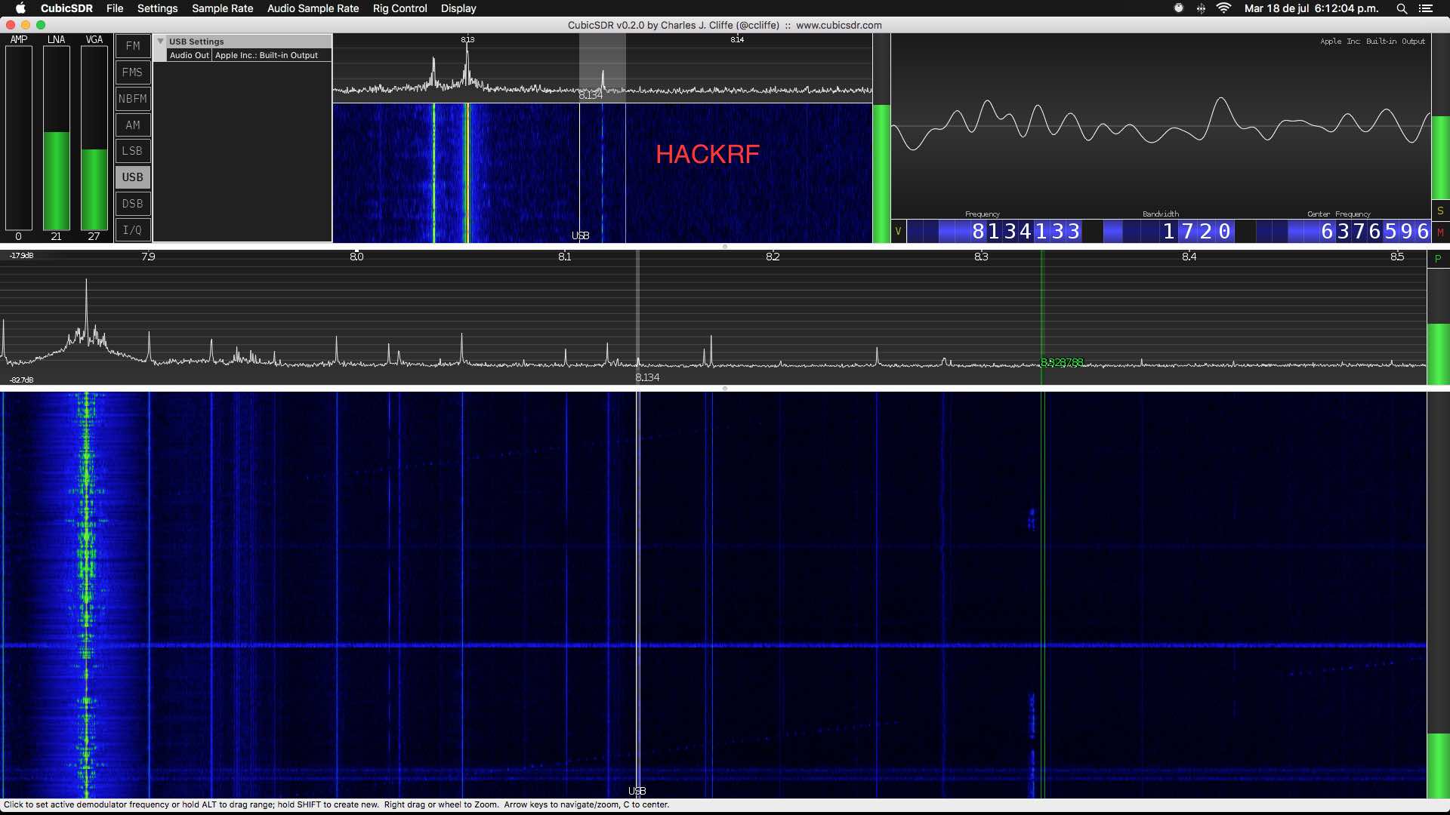The height and width of the screenshot is (815, 1450).
Task: Adjust the LNA gain slider
Action: click(57, 138)
